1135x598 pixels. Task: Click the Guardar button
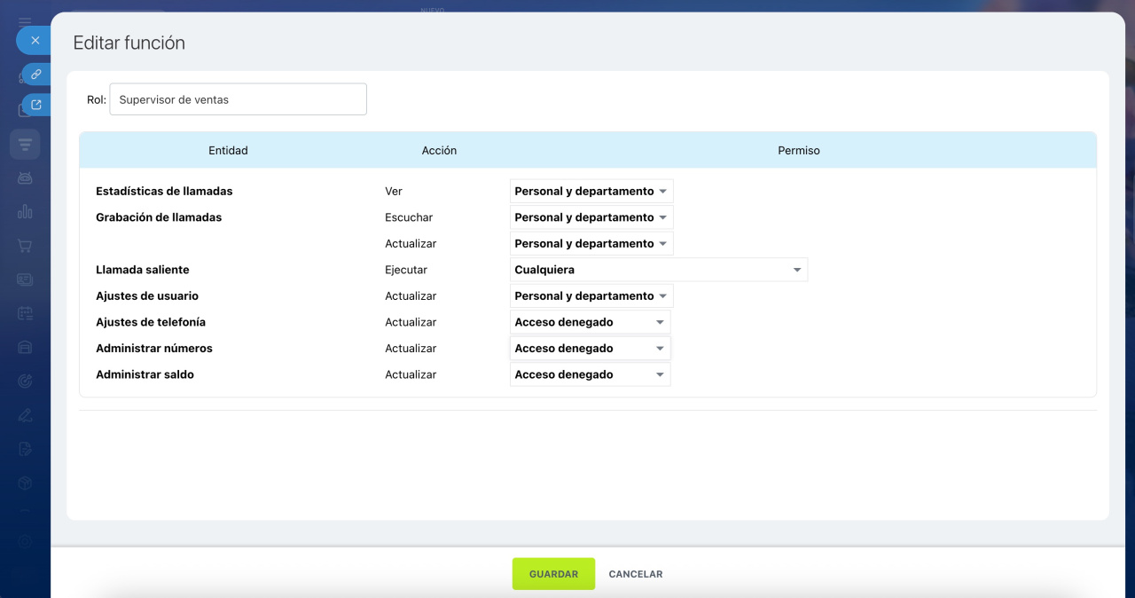553,574
